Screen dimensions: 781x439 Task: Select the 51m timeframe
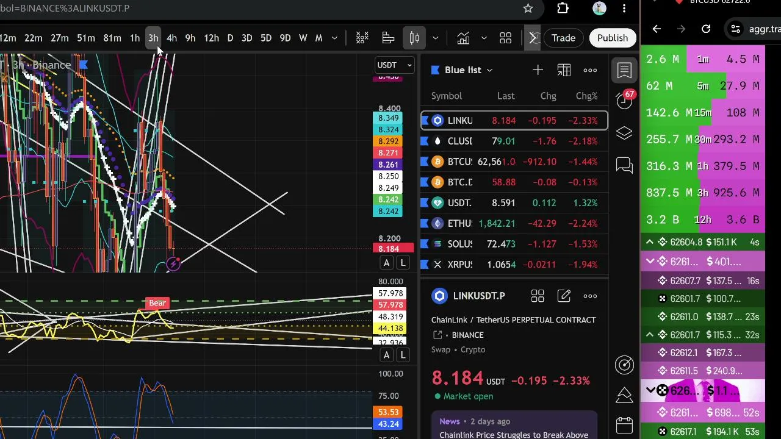(85, 38)
